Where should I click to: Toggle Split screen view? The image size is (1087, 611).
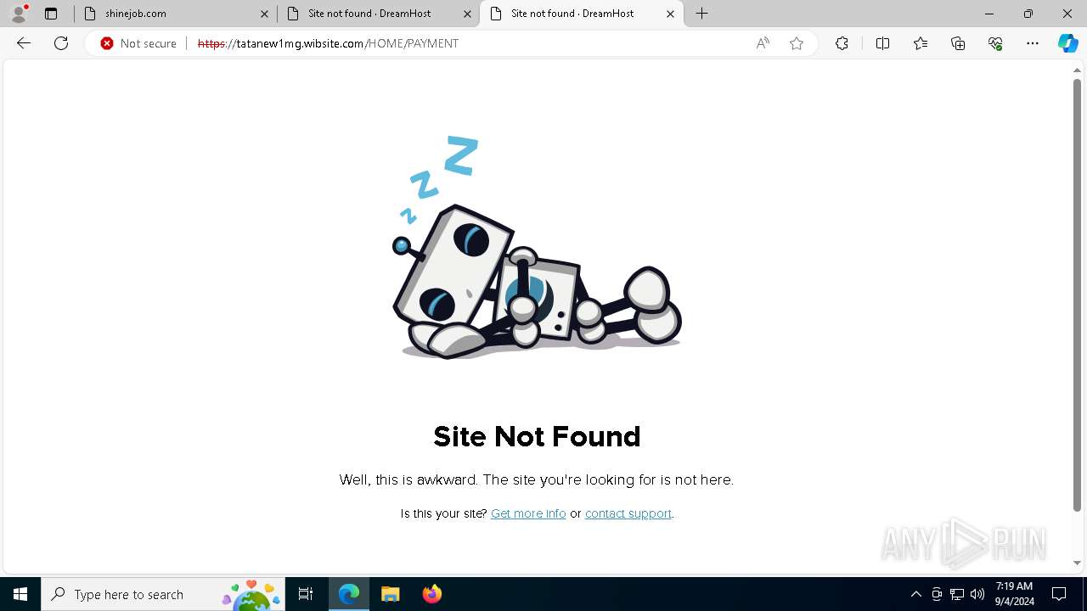(x=882, y=43)
